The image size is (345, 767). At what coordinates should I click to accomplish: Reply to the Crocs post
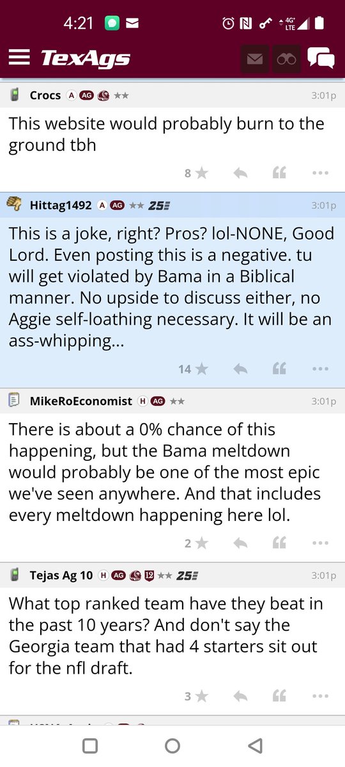tap(240, 173)
